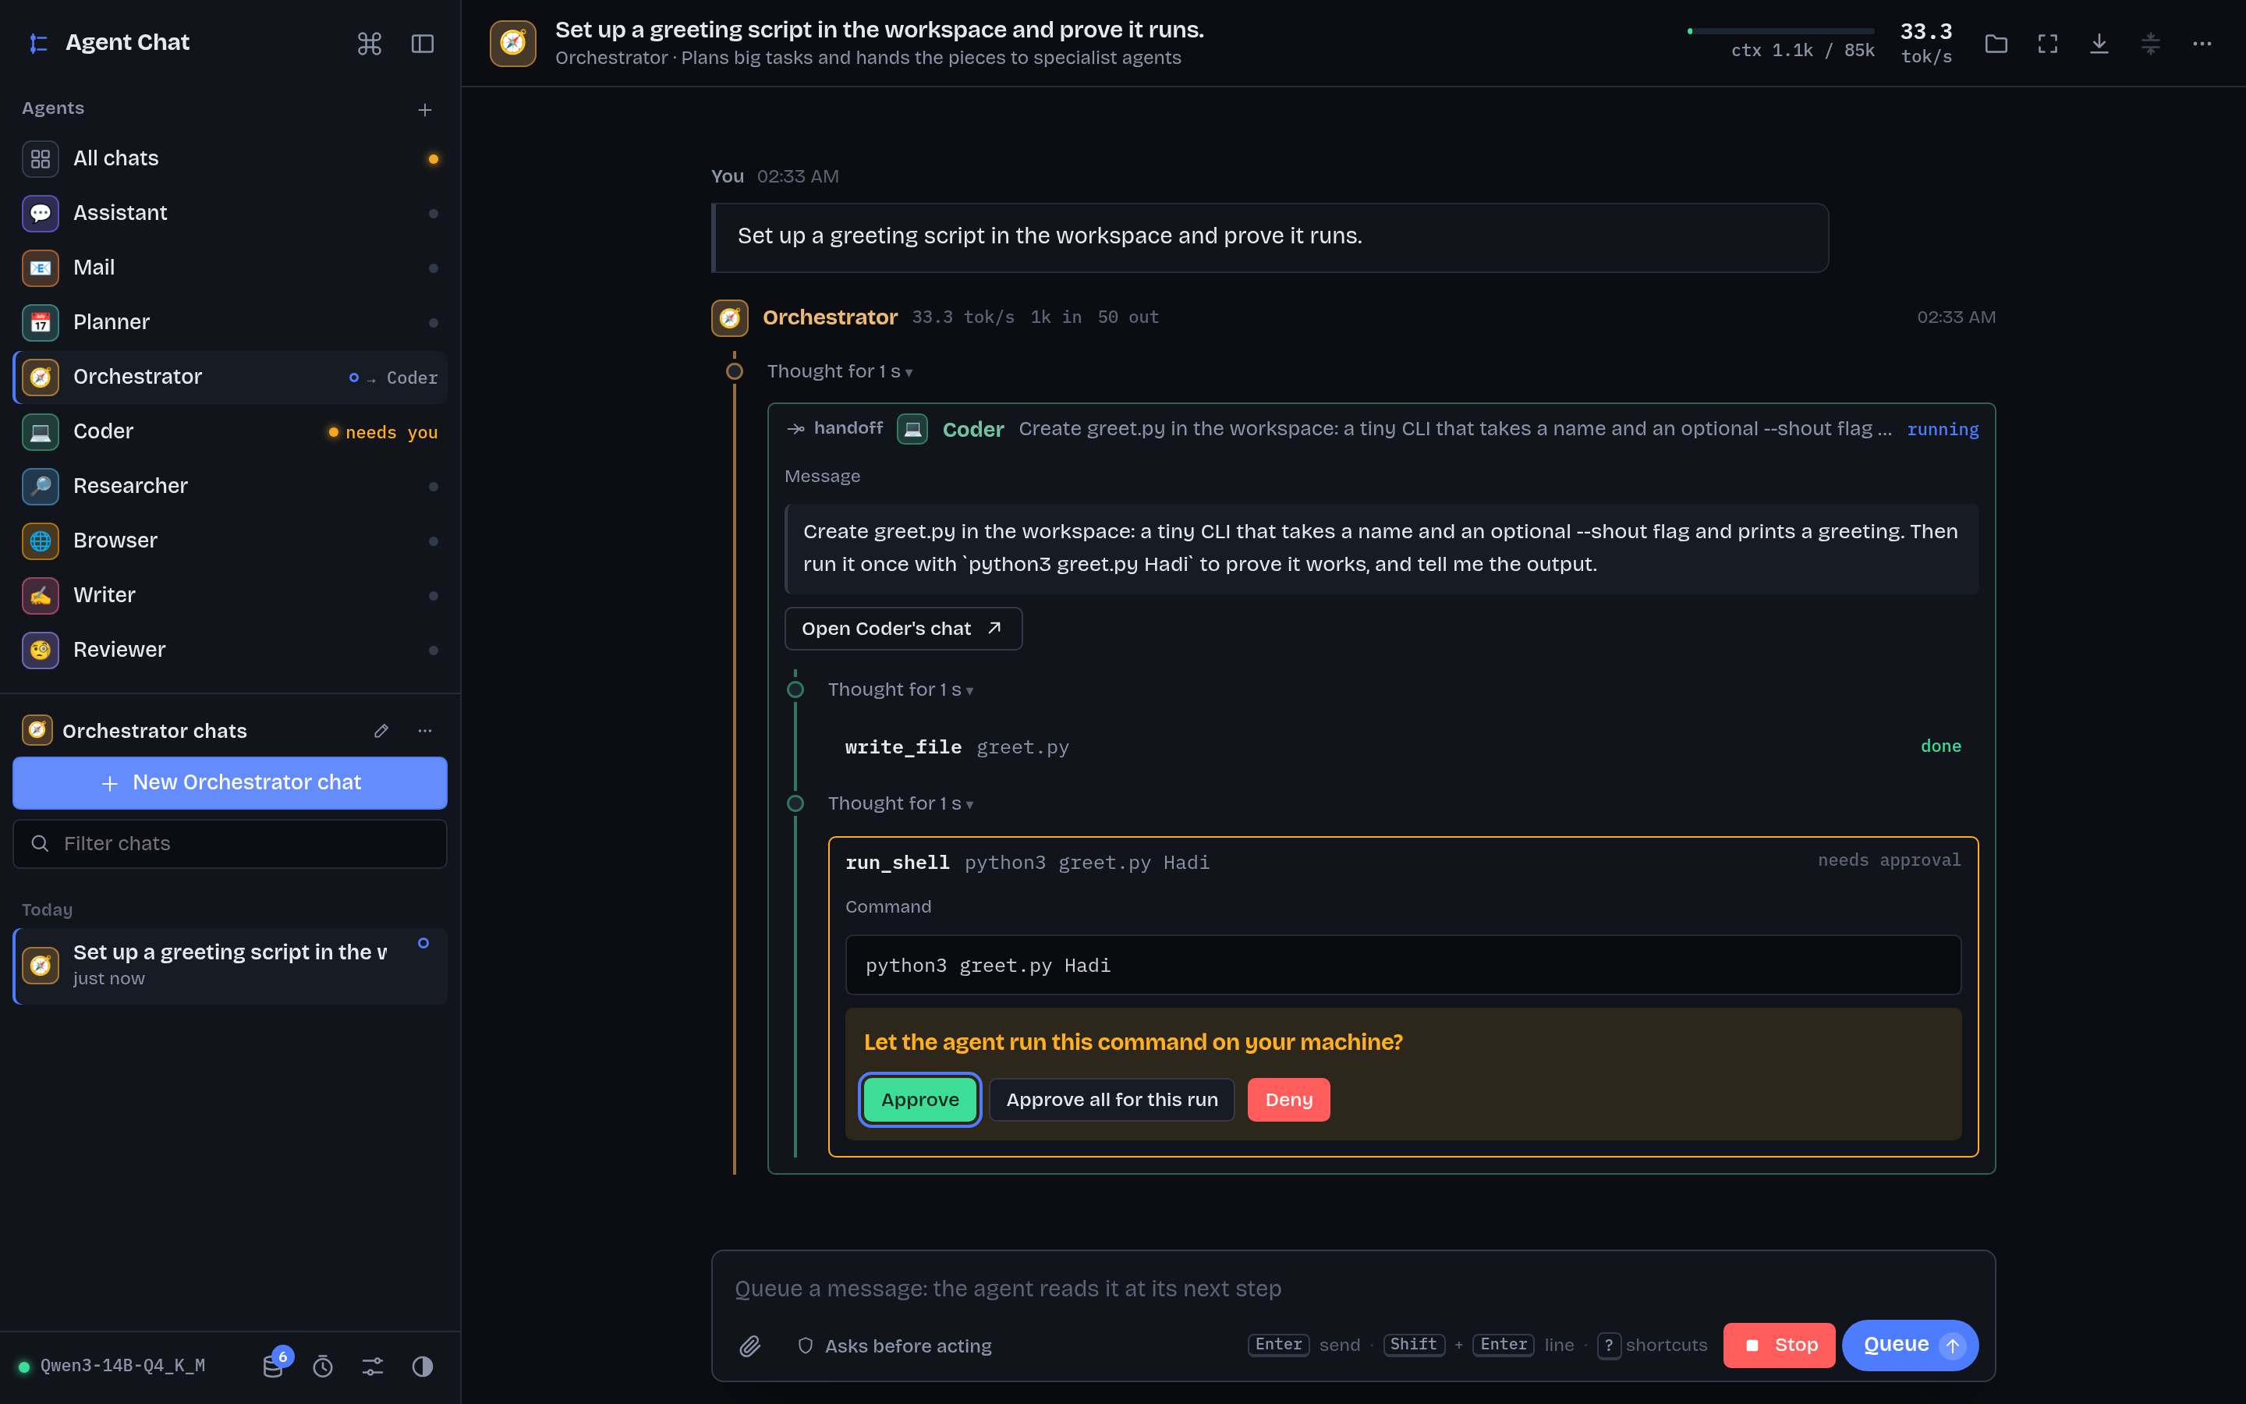Download the chat transcript icon
2246x1404 pixels.
point(2099,44)
